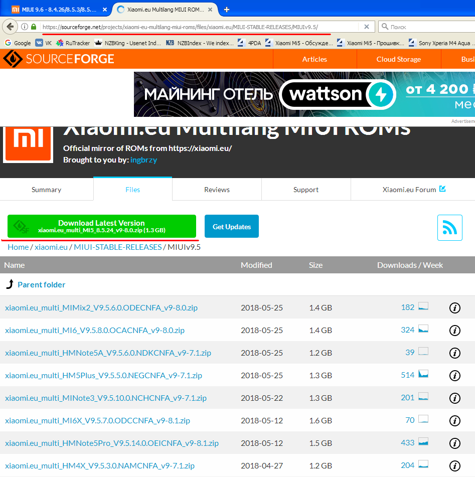This screenshot has width=475, height=477.
Task: Go to the Support tab
Action: click(306, 190)
